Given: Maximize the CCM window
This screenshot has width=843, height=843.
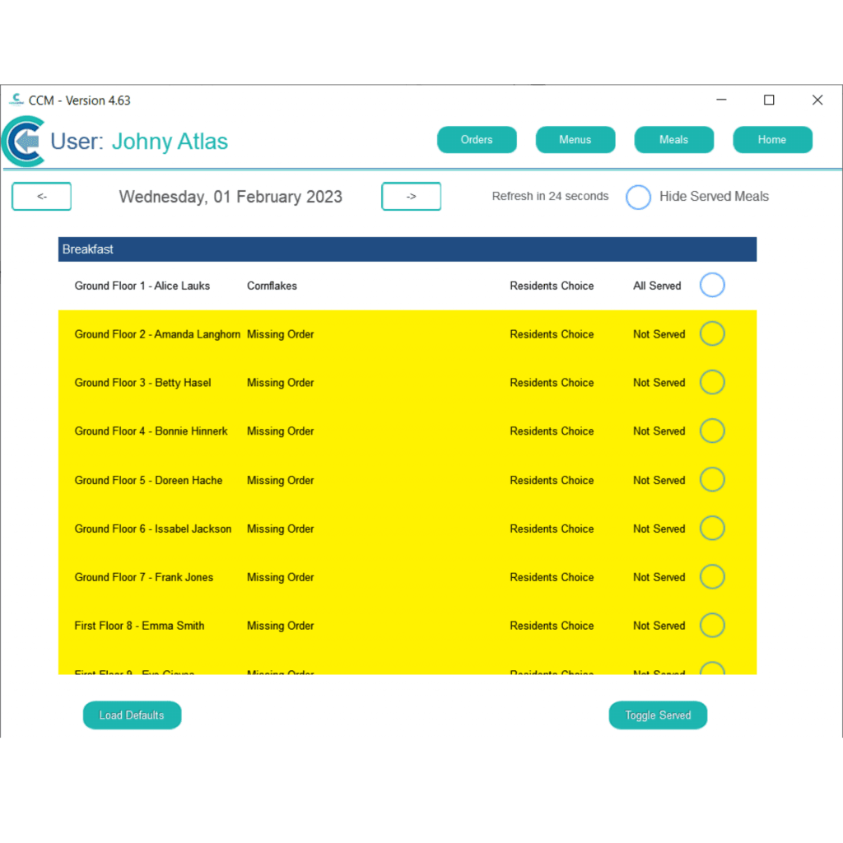Looking at the screenshot, I should coord(769,100).
